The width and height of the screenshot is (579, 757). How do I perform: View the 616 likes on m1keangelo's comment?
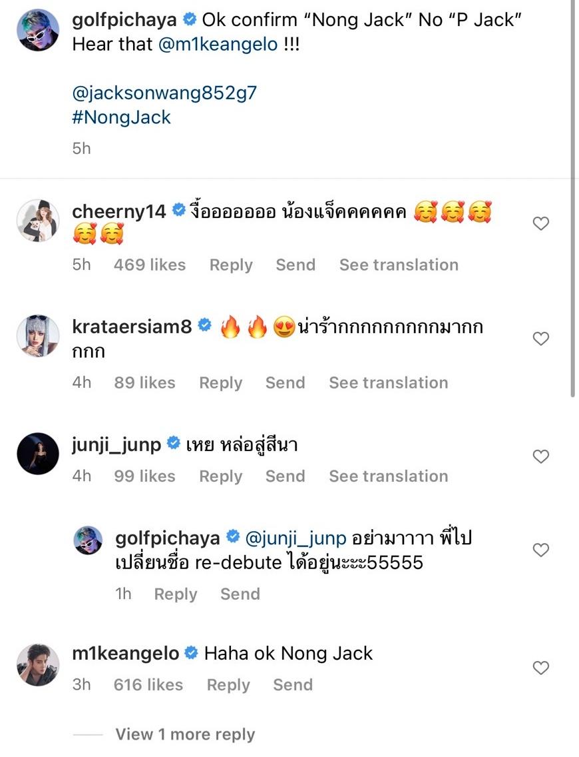tap(150, 685)
